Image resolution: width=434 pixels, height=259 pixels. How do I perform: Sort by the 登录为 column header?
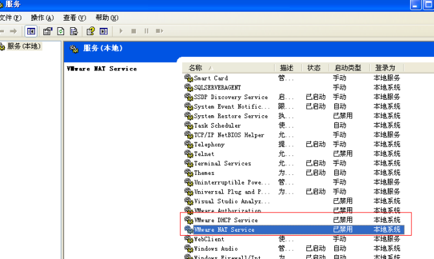387,68
